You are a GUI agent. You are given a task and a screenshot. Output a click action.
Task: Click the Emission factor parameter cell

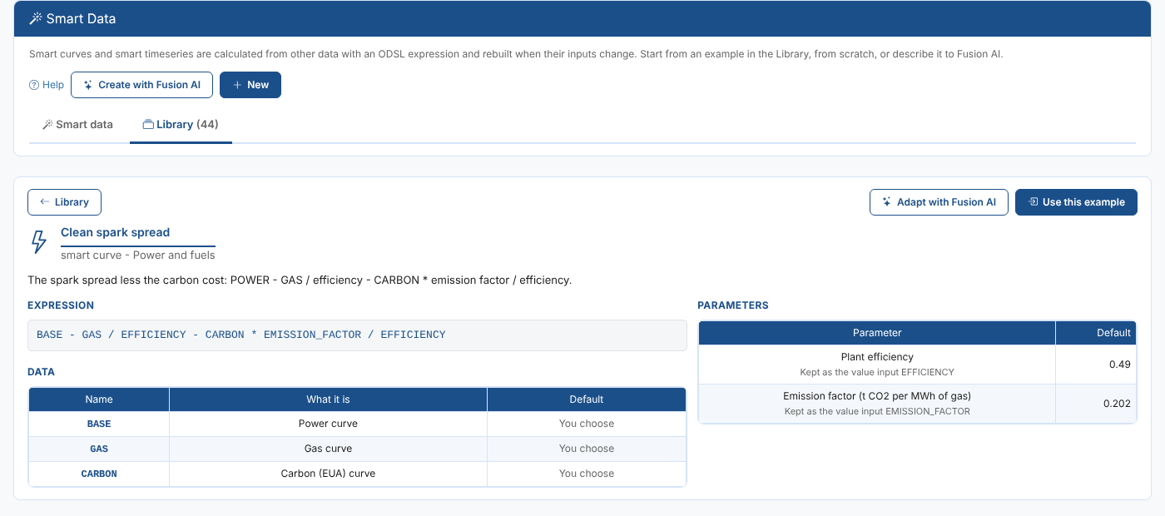coord(877,404)
